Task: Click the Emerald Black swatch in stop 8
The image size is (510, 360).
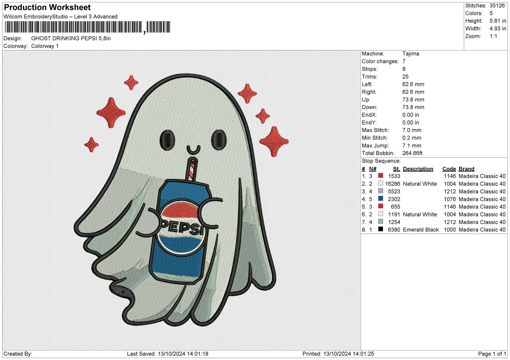Action: point(380,229)
